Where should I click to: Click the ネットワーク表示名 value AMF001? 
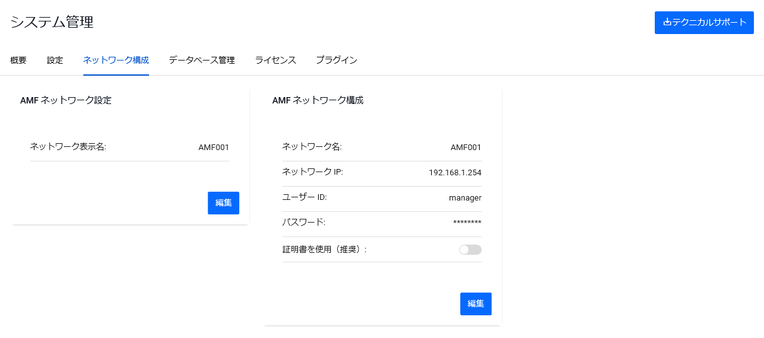coord(214,148)
